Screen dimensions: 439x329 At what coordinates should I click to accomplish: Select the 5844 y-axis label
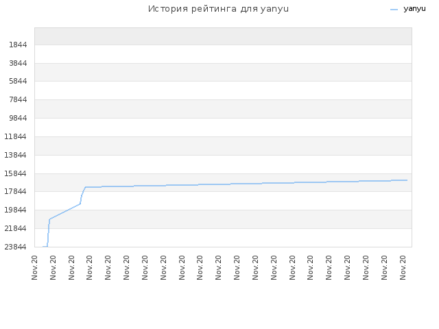pyautogui.click(x=18, y=81)
